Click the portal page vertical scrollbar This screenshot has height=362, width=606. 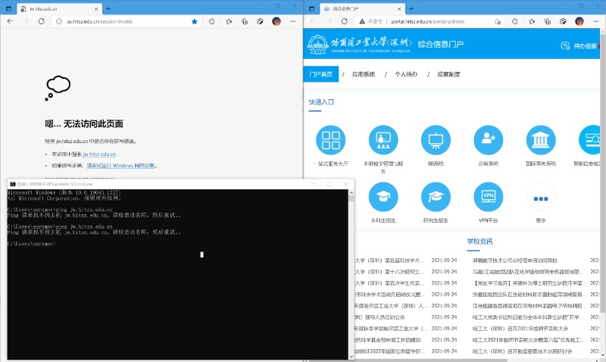tap(602, 174)
